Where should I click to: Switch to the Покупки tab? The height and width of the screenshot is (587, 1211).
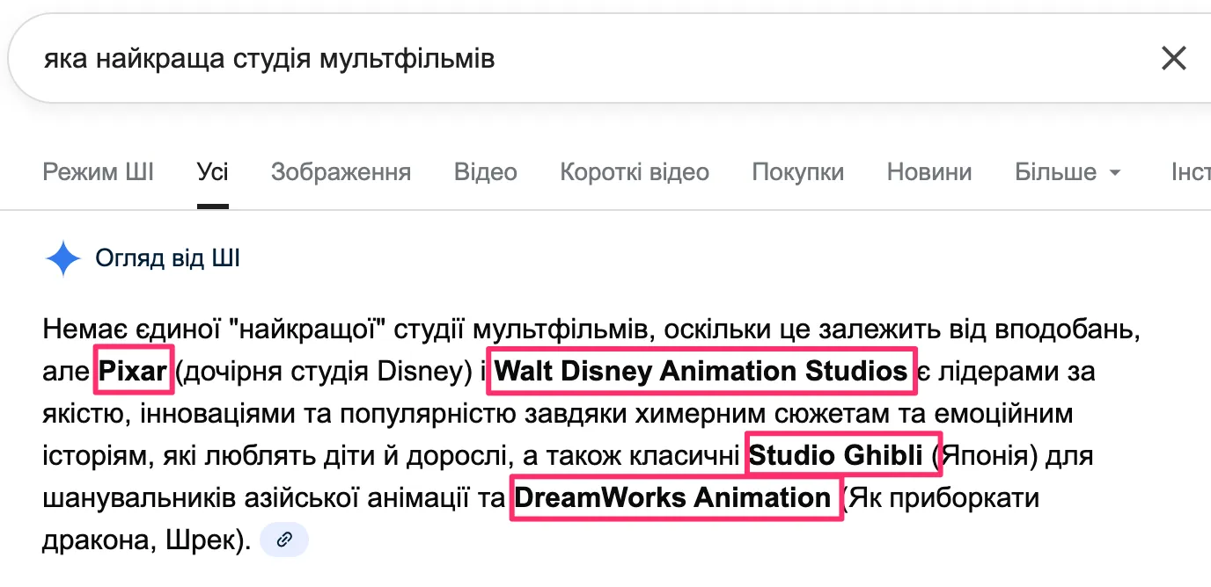pos(797,172)
